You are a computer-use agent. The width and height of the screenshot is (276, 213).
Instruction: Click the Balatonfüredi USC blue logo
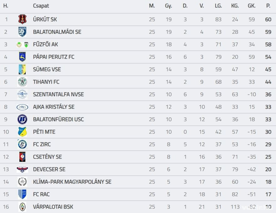22,119
